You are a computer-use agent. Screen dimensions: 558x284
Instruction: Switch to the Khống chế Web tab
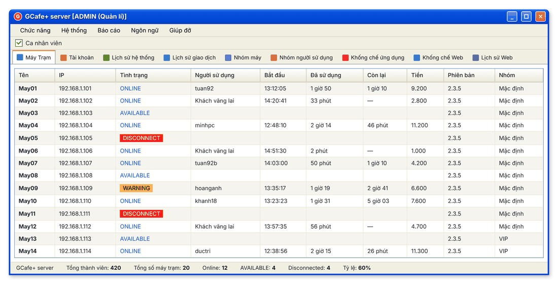(438, 58)
